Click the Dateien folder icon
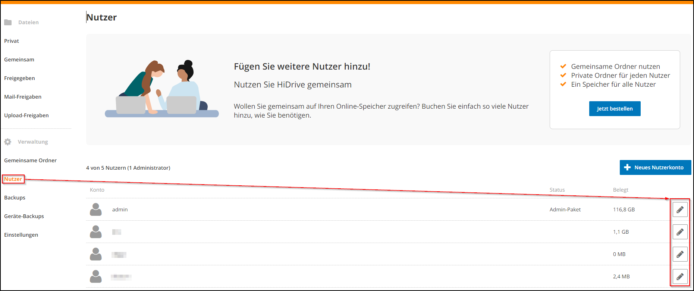694x291 pixels. (8, 22)
